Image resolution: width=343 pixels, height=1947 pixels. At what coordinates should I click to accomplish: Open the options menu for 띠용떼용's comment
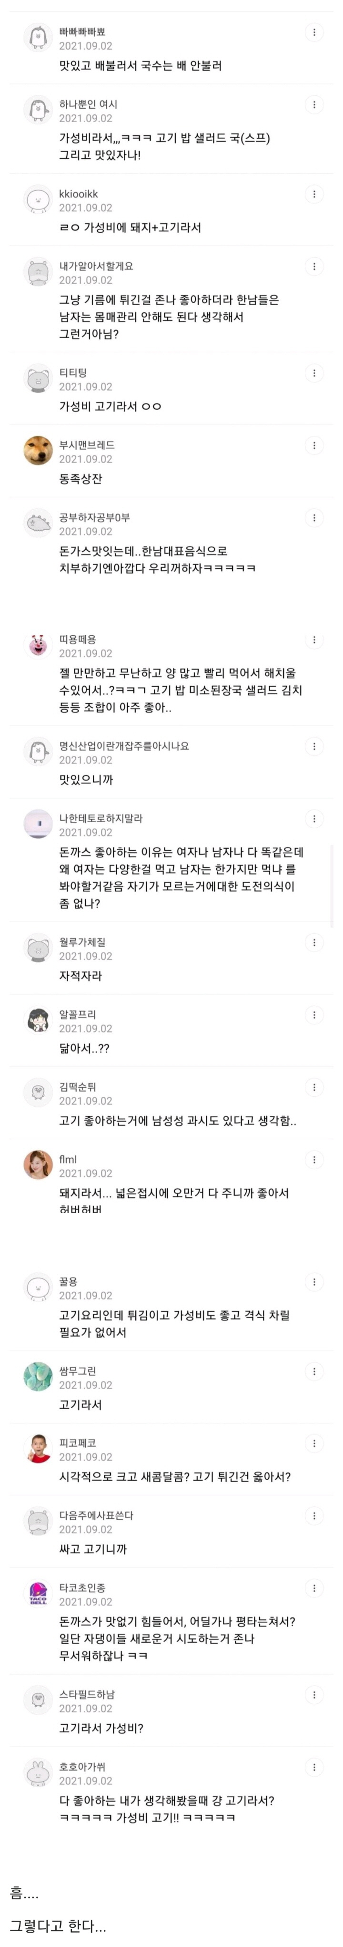pyautogui.click(x=313, y=639)
